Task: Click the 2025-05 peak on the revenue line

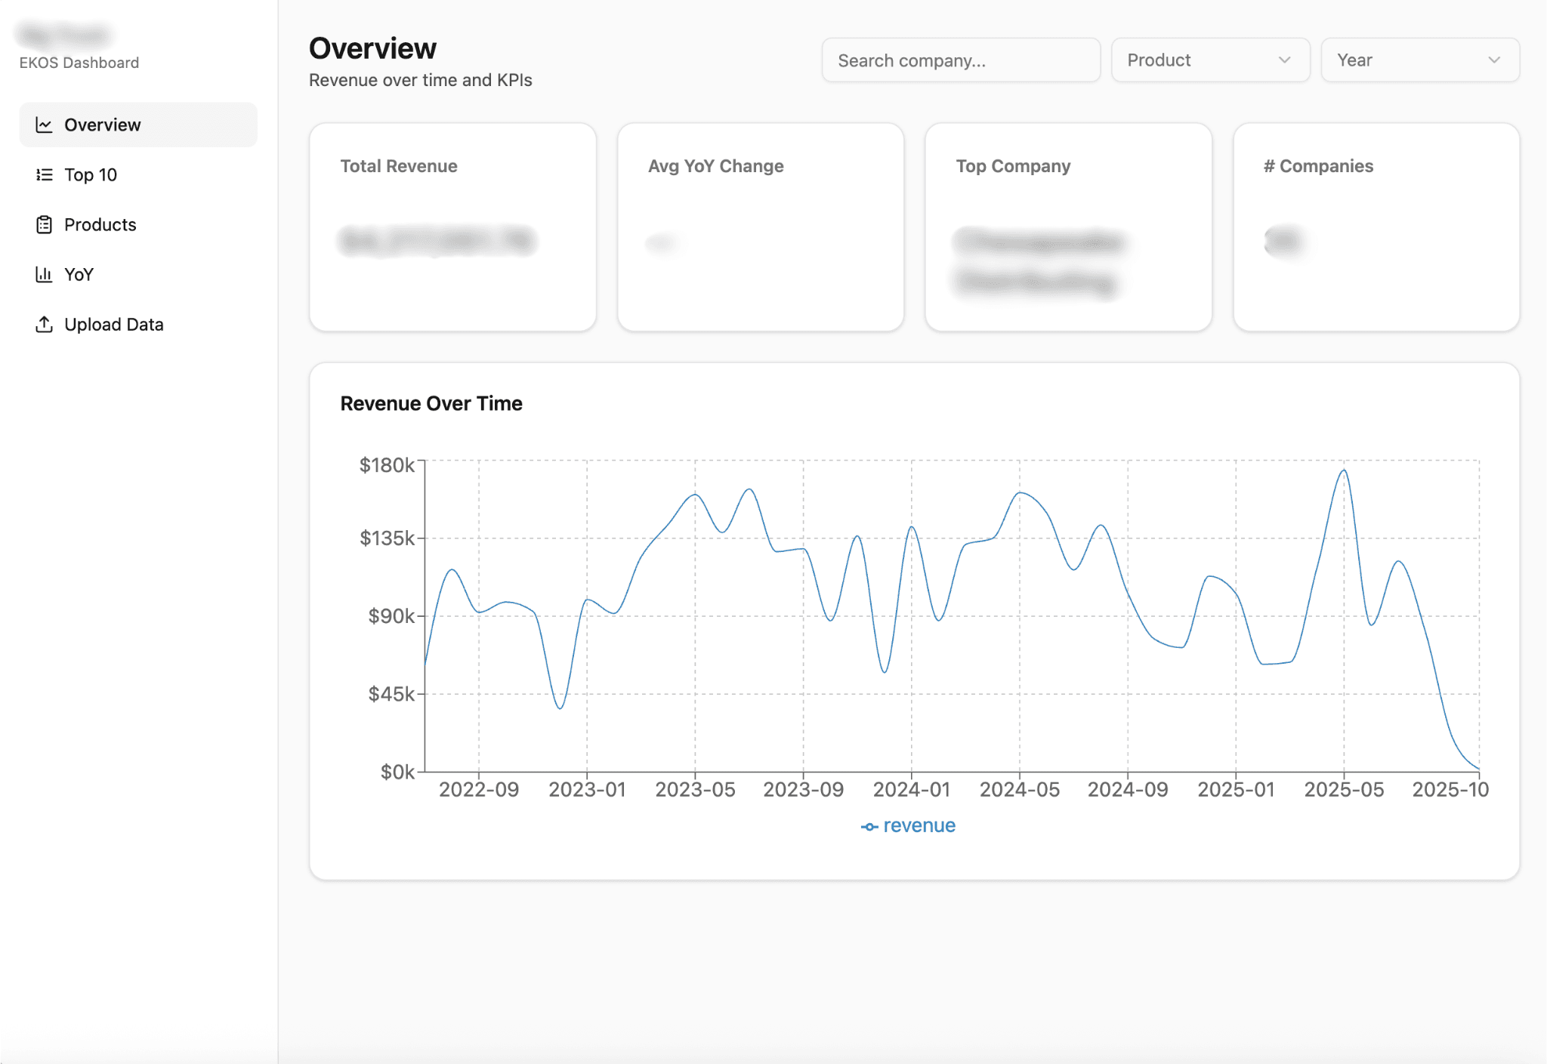Action: pyautogui.click(x=1343, y=470)
